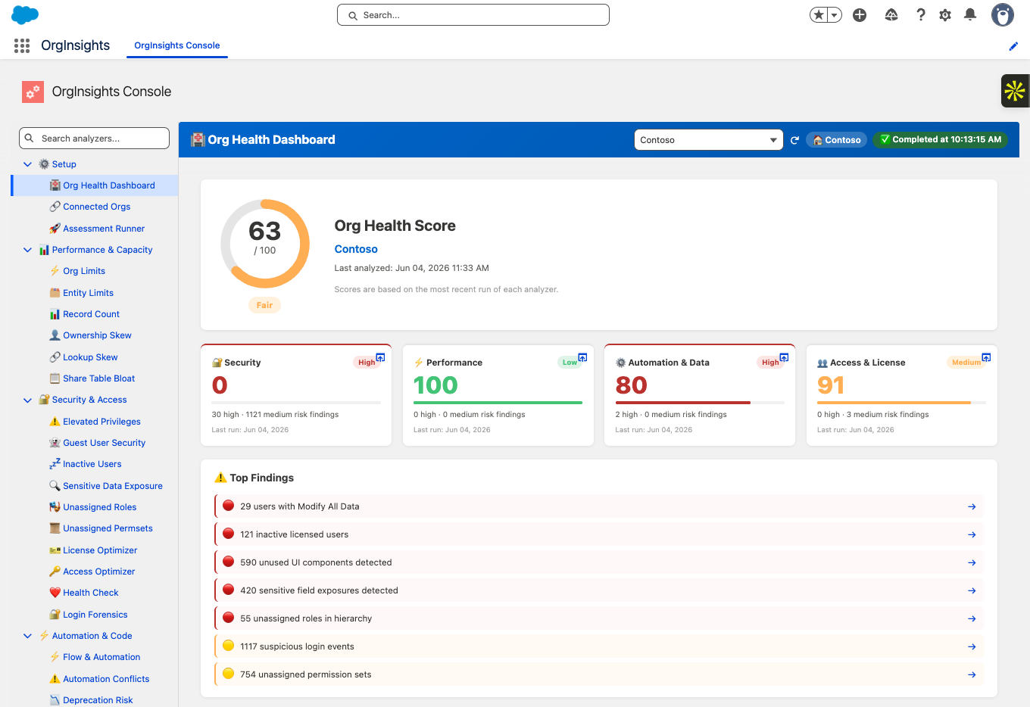Focus the Search analyzers input

94,139
